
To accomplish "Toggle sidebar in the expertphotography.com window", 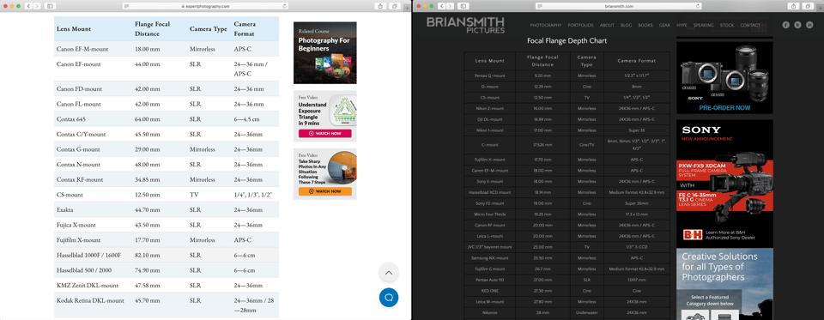I will point(50,6).
